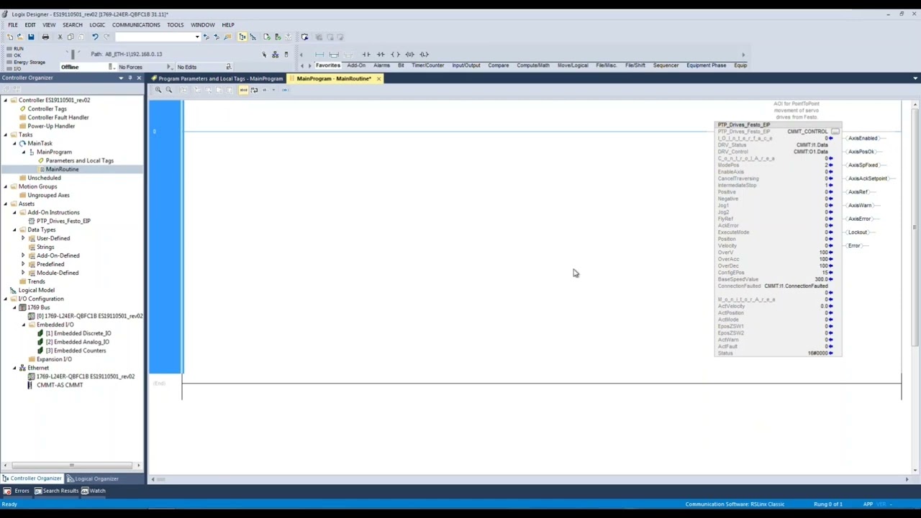This screenshot has height=518, width=921.
Task: Click the Controller Organizer horizontal scrollbar
Action: click(x=71, y=465)
